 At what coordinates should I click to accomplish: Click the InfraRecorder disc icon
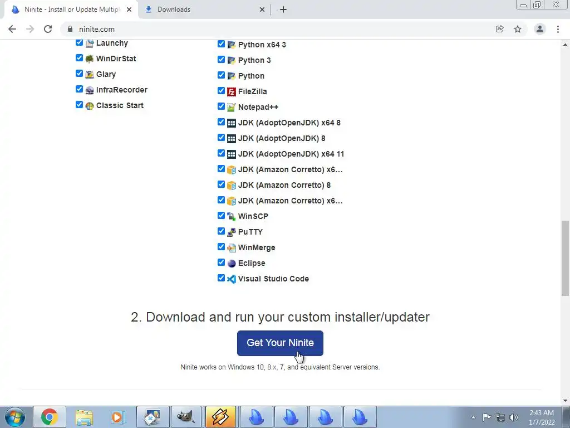coord(90,90)
